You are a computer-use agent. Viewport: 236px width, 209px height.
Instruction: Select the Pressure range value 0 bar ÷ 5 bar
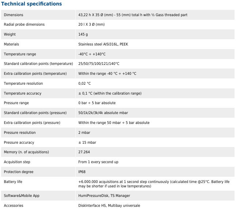(97, 103)
